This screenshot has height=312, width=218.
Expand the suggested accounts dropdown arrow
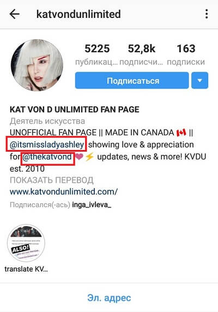coord(199,80)
